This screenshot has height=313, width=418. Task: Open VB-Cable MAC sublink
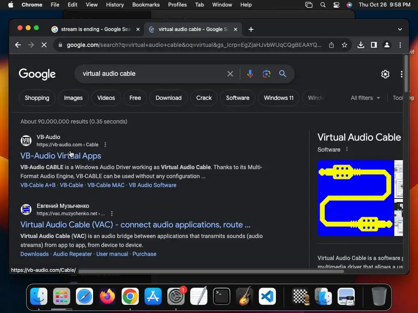point(106,185)
